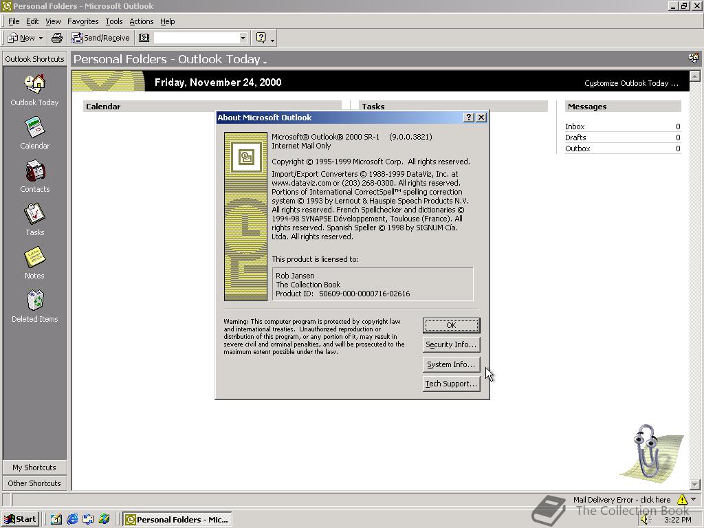704x528 pixels.
Task: Click the Office Assistant help toolbar icon
Action: click(261, 38)
